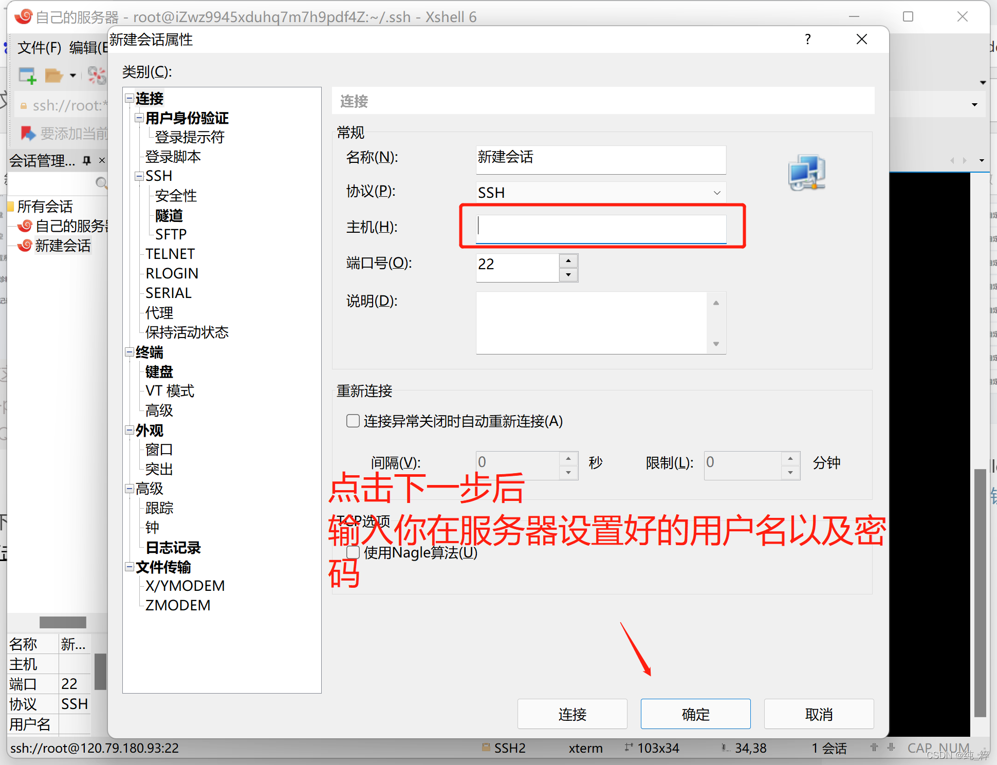Select 安全性 in category tree
Viewport: 997px width, 765px height.
click(x=176, y=196)
